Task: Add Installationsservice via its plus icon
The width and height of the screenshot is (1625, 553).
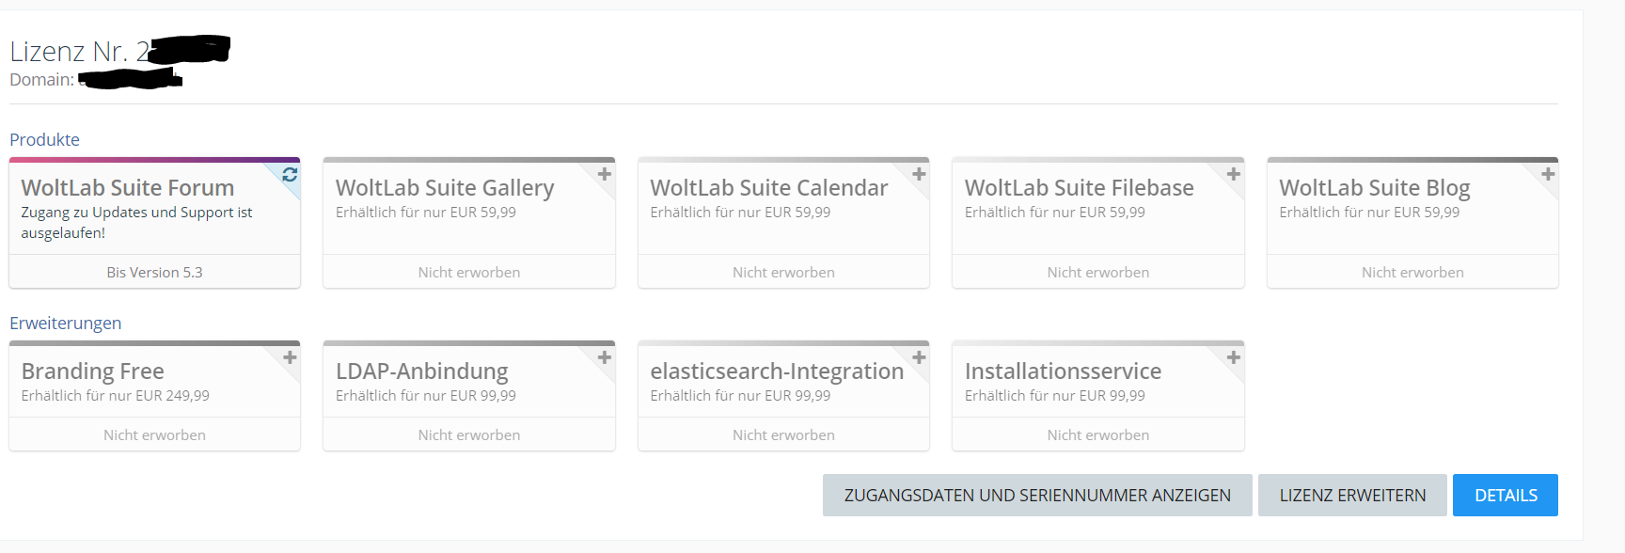Action: coord(1234,357)
